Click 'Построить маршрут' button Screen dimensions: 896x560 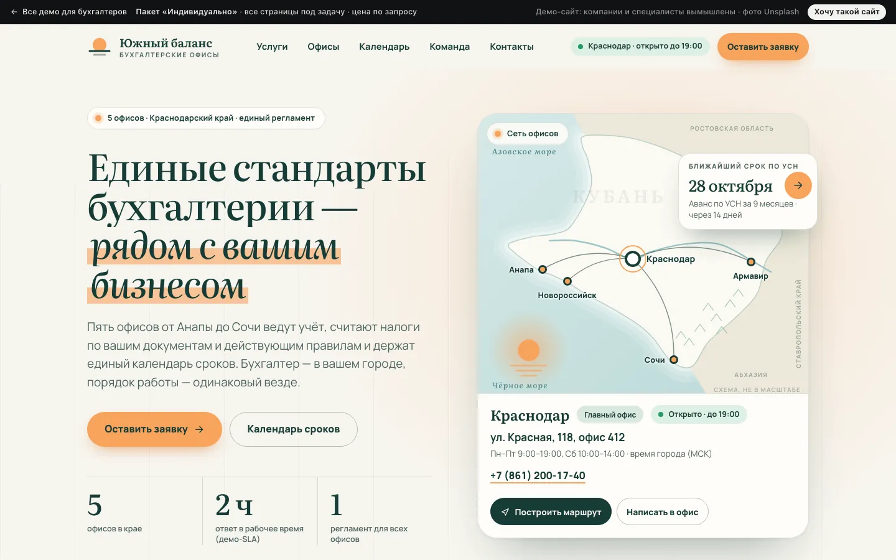(551, 511)
